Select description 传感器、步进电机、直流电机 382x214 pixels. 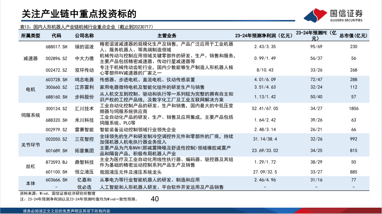tap(147, 80)
